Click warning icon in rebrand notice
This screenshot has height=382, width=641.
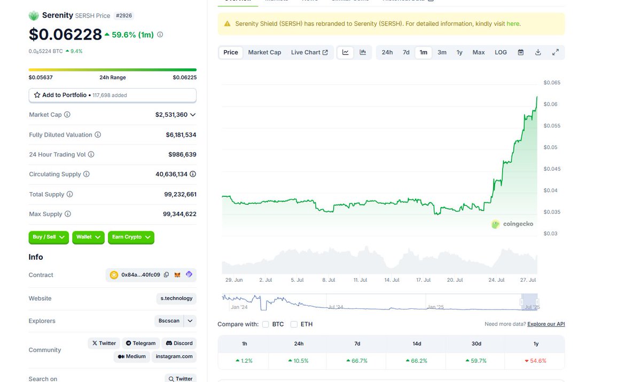pos(227,24)
